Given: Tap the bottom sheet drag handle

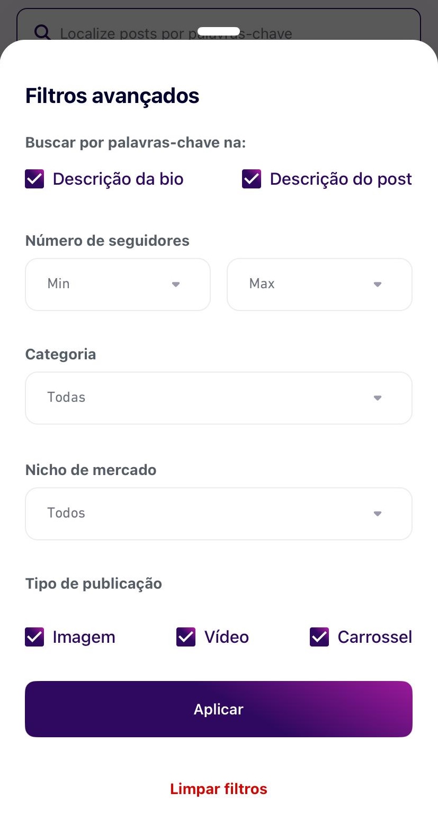Looking at the screenshot, I should pyautogui.click(x=218, y=31).
